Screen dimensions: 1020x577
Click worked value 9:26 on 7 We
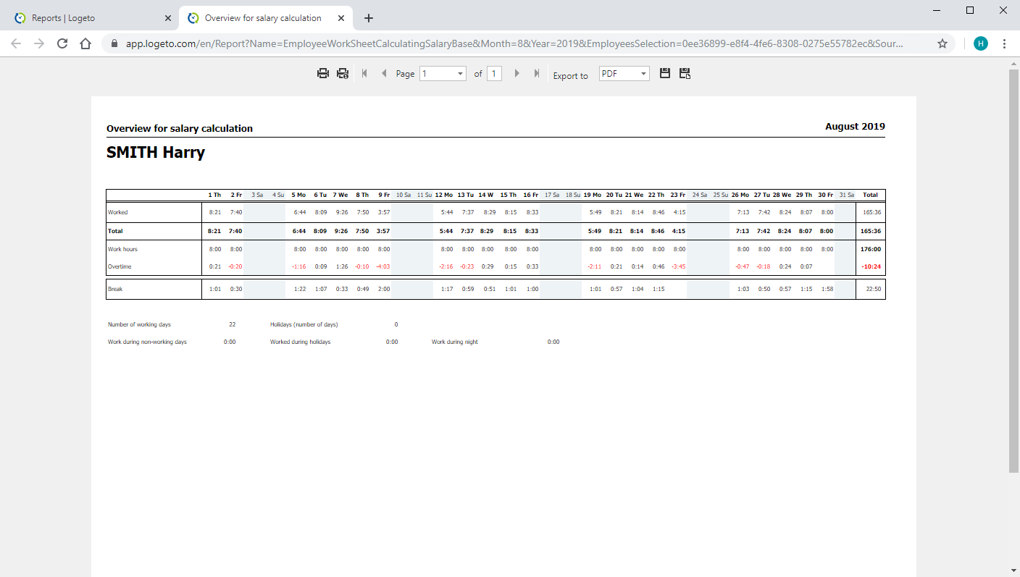(342, 213)
